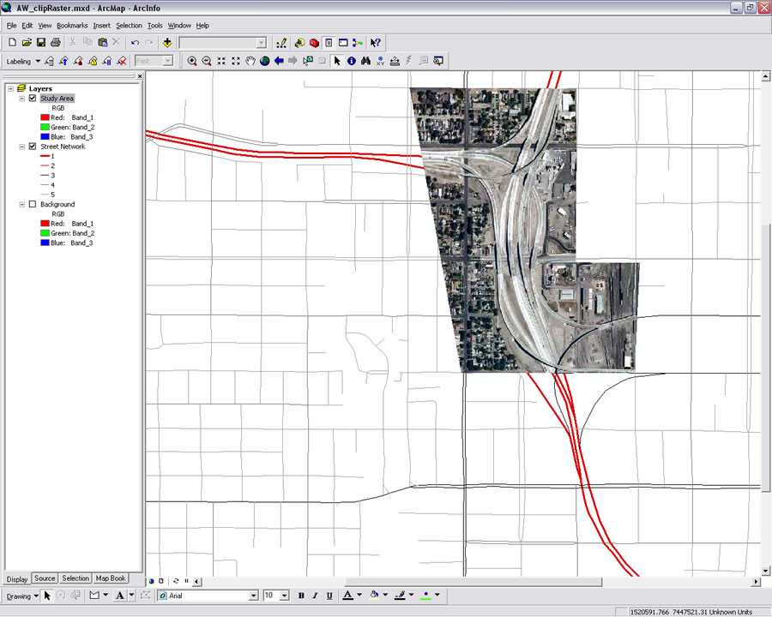Open the Find binoculars tool
The width and height of the screenshot is (772, 617).
point(365,61)
